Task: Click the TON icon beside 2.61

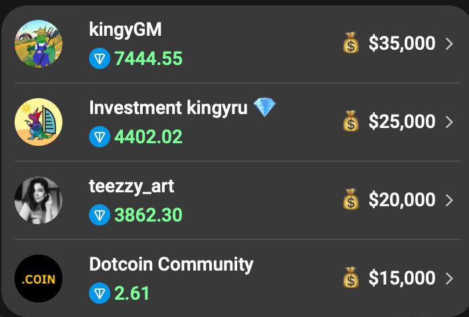Action: pos(100,293)
